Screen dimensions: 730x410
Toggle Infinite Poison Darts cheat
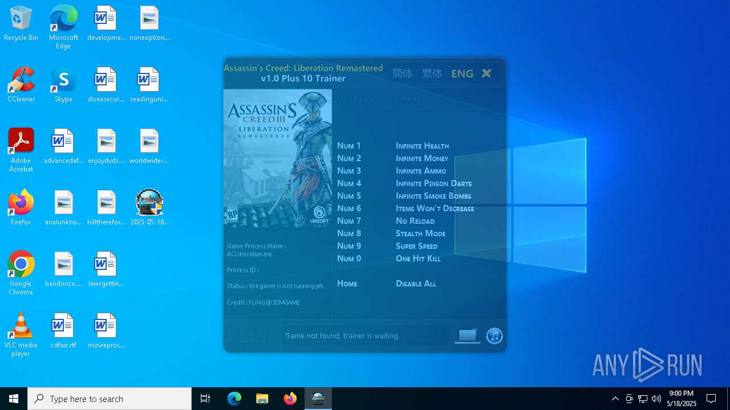click(x=433, y=183)
